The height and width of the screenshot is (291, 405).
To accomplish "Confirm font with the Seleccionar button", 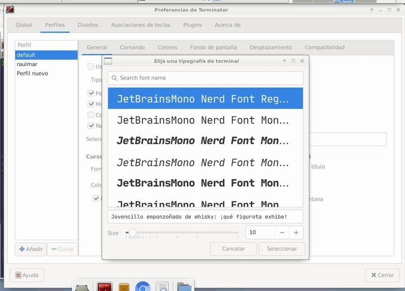I will (x=282, y=249).
